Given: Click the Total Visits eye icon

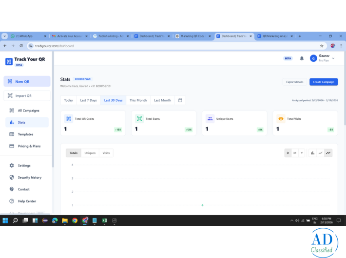Looking at the screenshot, I should point(281,119).
